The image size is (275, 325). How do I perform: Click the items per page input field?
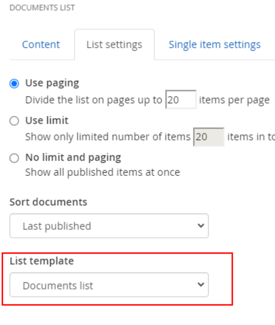pos(181,99)
